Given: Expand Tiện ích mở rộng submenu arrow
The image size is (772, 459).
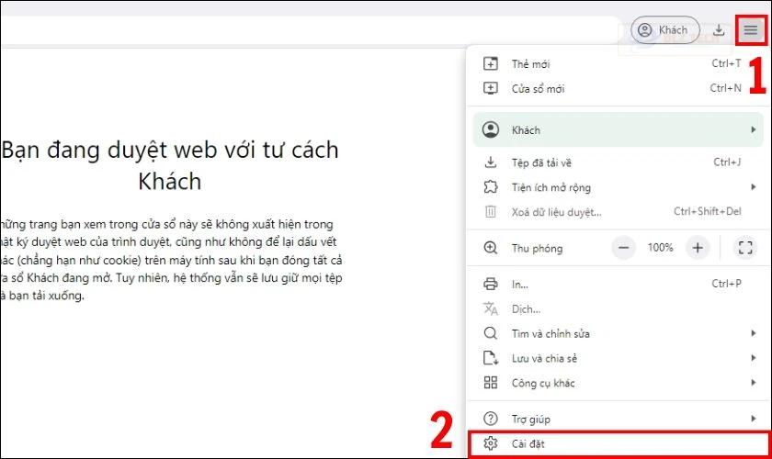Looking at the screenshot, I should 754,187.
